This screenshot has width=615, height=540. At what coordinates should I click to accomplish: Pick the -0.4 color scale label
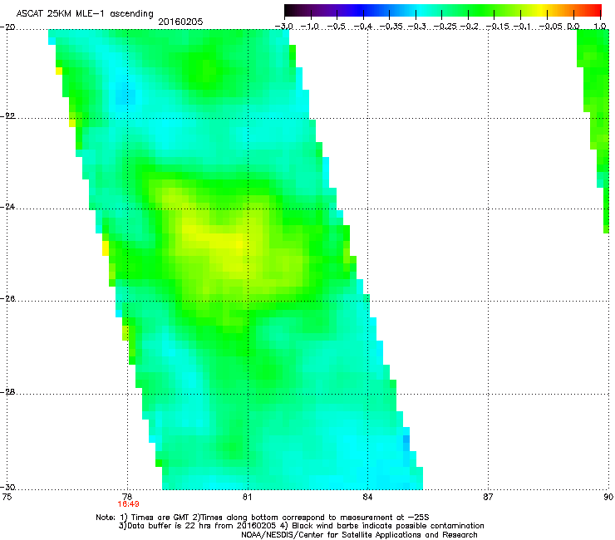click(363, 27)
